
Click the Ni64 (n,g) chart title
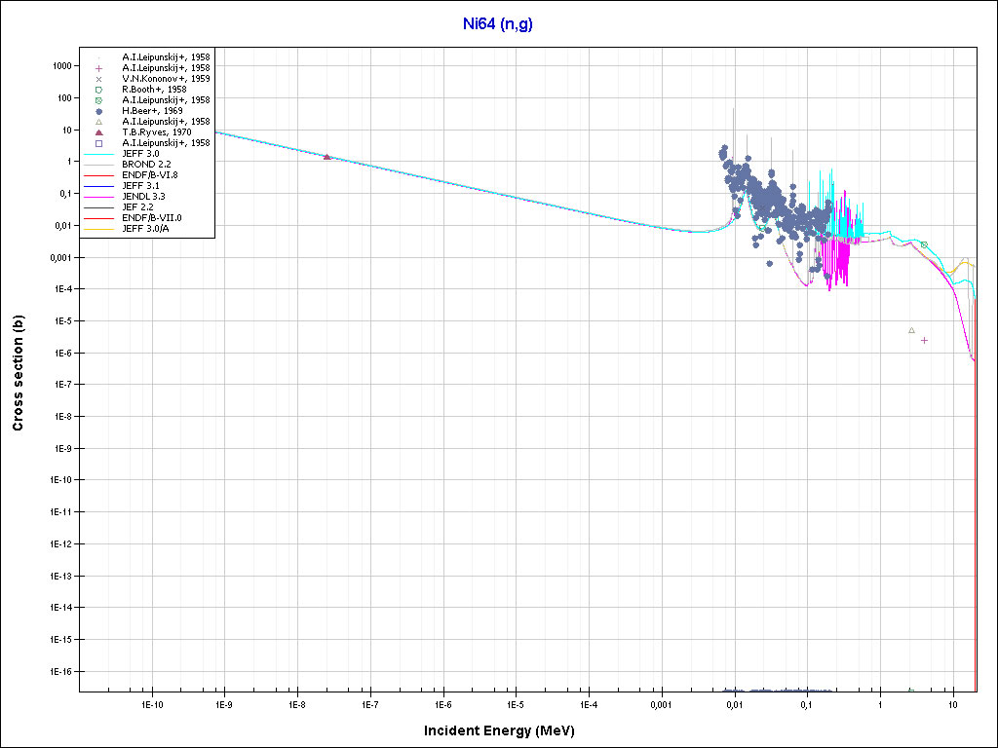[497, 24]
